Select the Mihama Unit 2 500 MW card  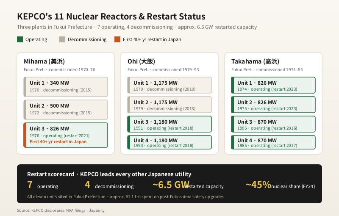pos(66,110)
